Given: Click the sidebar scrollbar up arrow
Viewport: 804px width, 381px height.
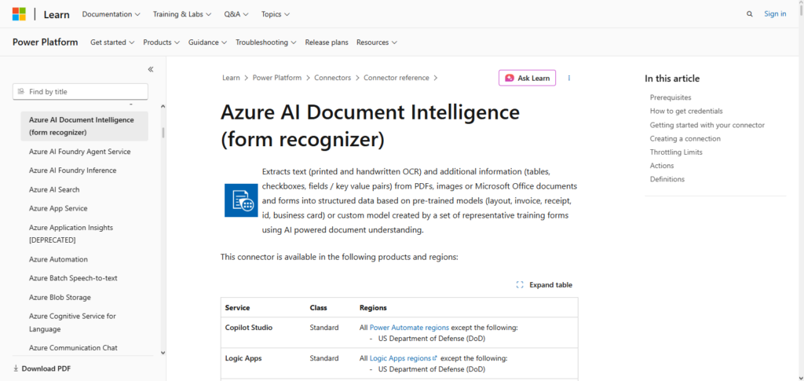Looking at the screenshot, I should (x=163, y=106).
